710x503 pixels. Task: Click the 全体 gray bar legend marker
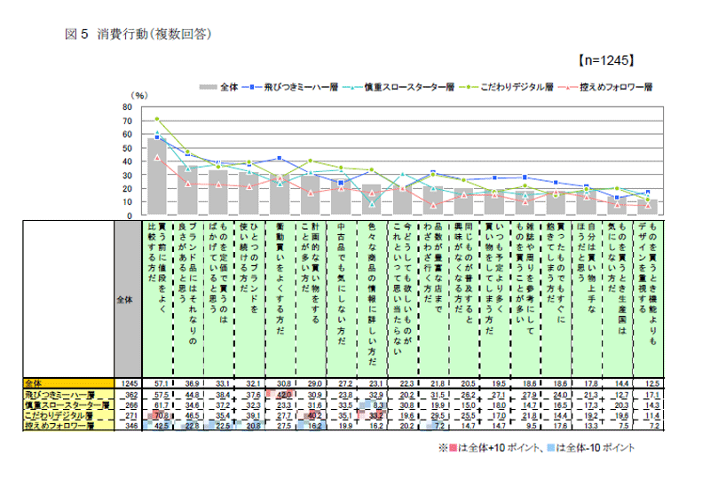point(208,87)
